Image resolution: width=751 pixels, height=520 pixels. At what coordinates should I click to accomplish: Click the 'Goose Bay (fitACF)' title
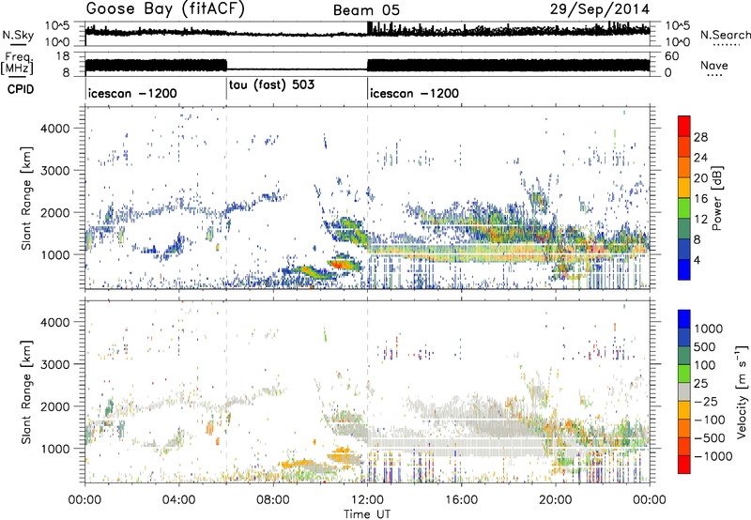point(165,9)
